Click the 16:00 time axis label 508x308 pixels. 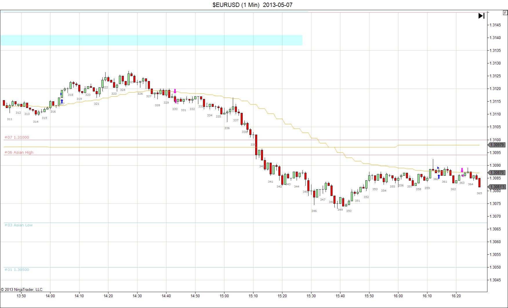point(398,296)
